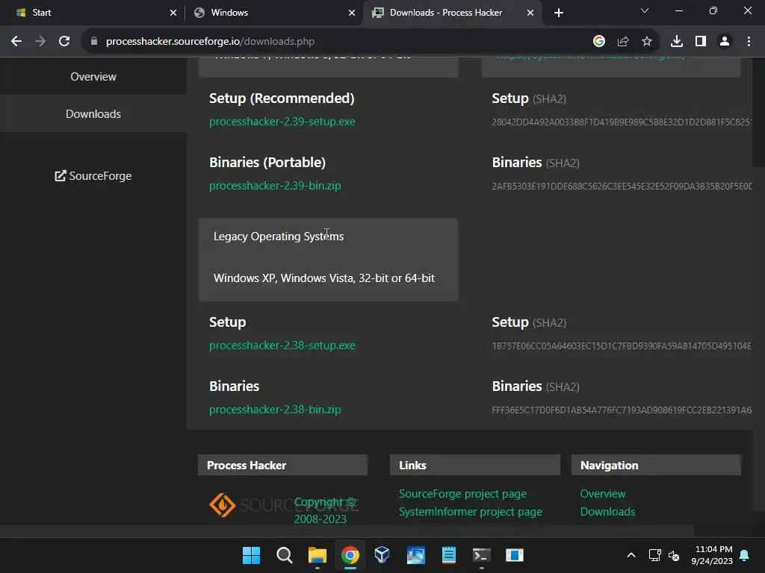
Task: Click the browser forward arrow
Action: [40, 42]
